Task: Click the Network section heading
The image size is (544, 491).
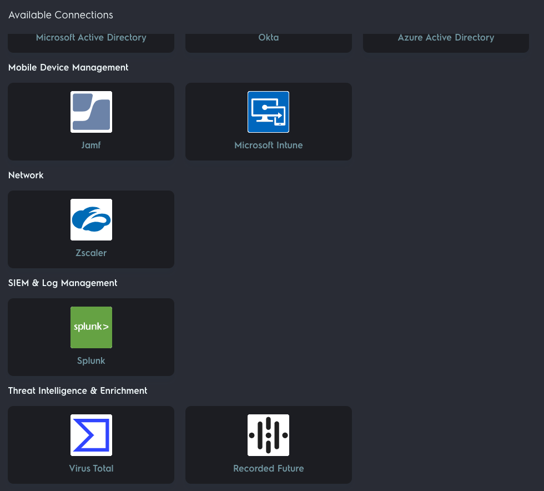Action: click(26, 175)
